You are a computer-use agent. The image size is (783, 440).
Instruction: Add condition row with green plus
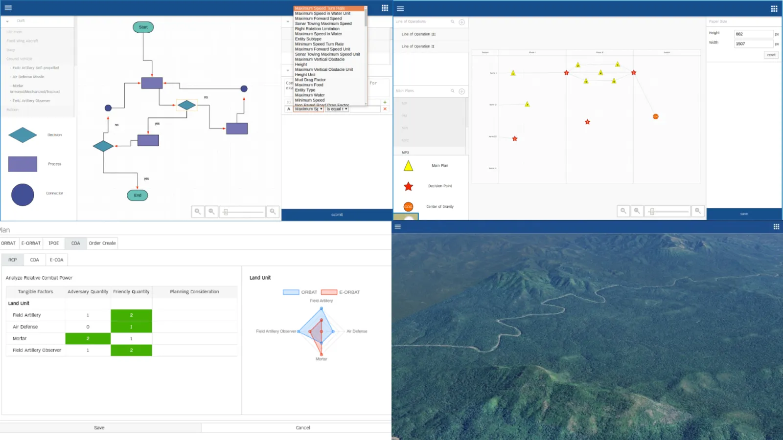(x=385, y=102)
